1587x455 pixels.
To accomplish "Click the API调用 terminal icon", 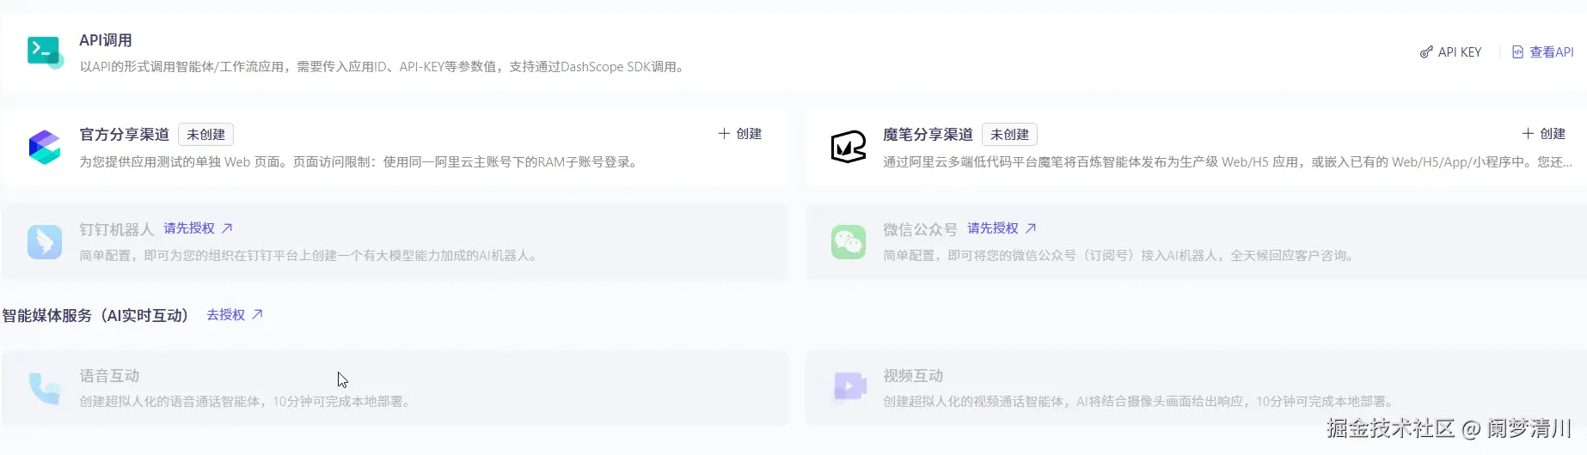I will (x=45, y=52).
